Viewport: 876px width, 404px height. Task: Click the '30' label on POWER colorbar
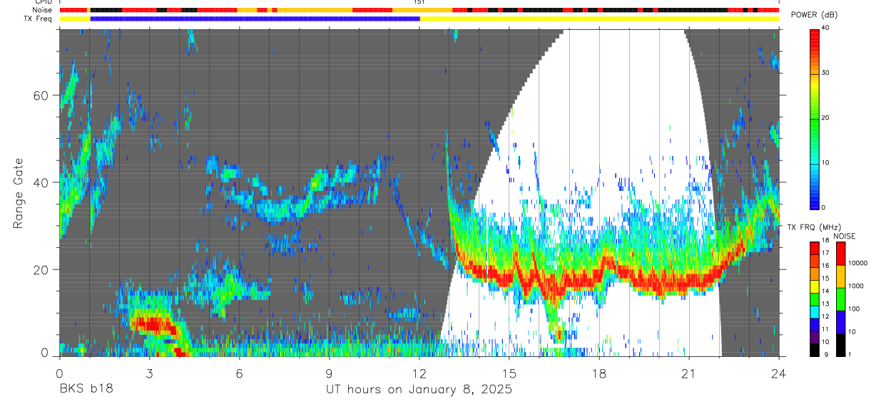click(x=827, y=73)
